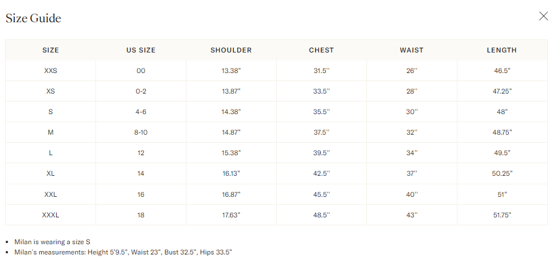This screenshot has height=275, width=550.
Task: Select the Milan's measurements note line
Action: (x=123, y=252)
